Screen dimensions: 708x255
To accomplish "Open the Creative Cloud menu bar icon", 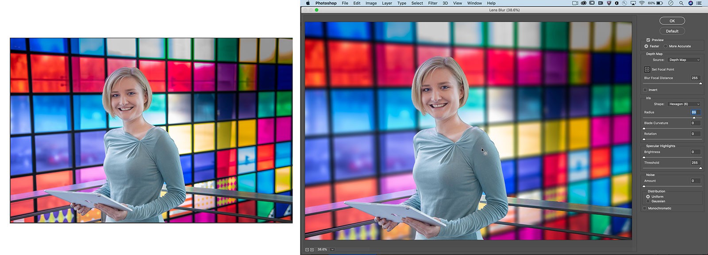I will [x=584, y=3].
